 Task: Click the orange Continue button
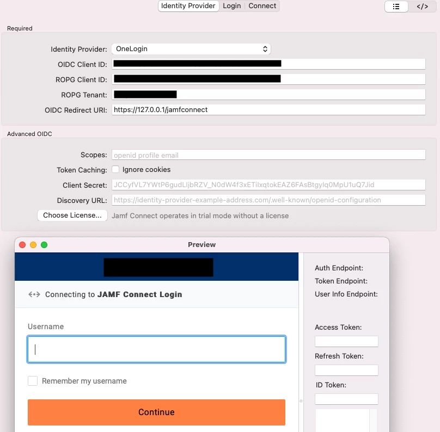pos(156,412)
